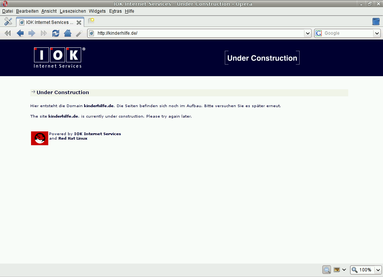Go to the Home page
The width and height of the screenshot is (383, 277).
pyautogui.click(x=68, y=33)
